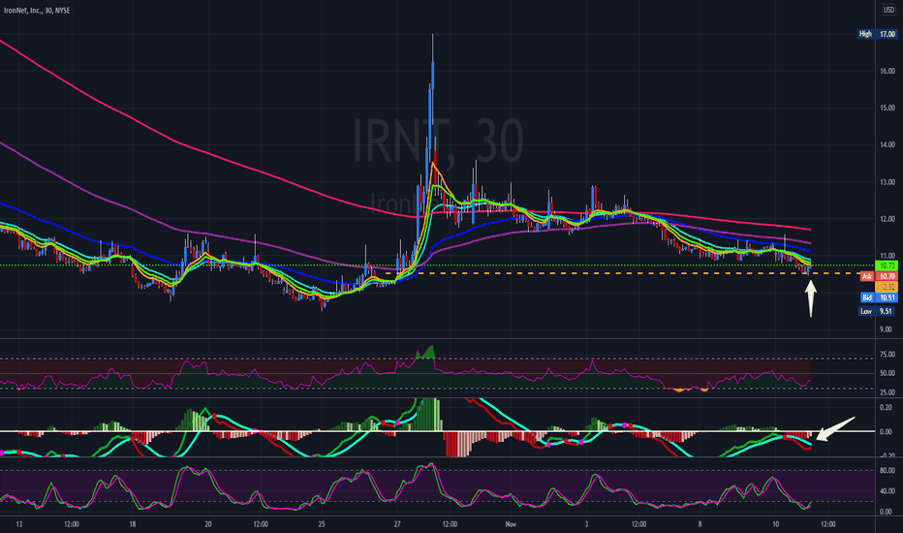903x533 pixels.
Task: Click the 40.00 stochastic scale value
Action: pos(887,491)
